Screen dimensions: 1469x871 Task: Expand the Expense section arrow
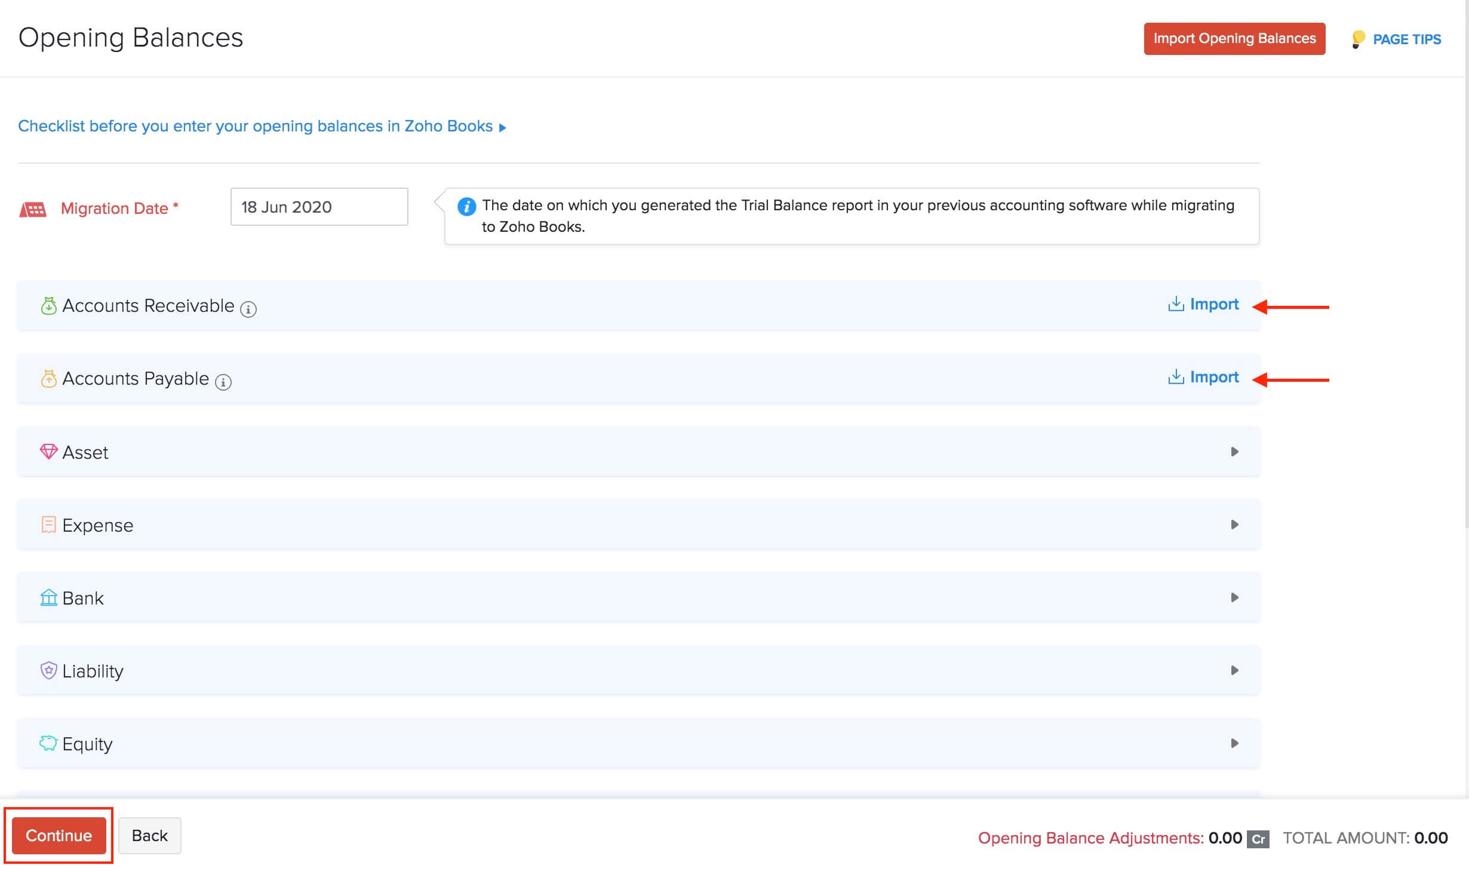point(1234,525)
